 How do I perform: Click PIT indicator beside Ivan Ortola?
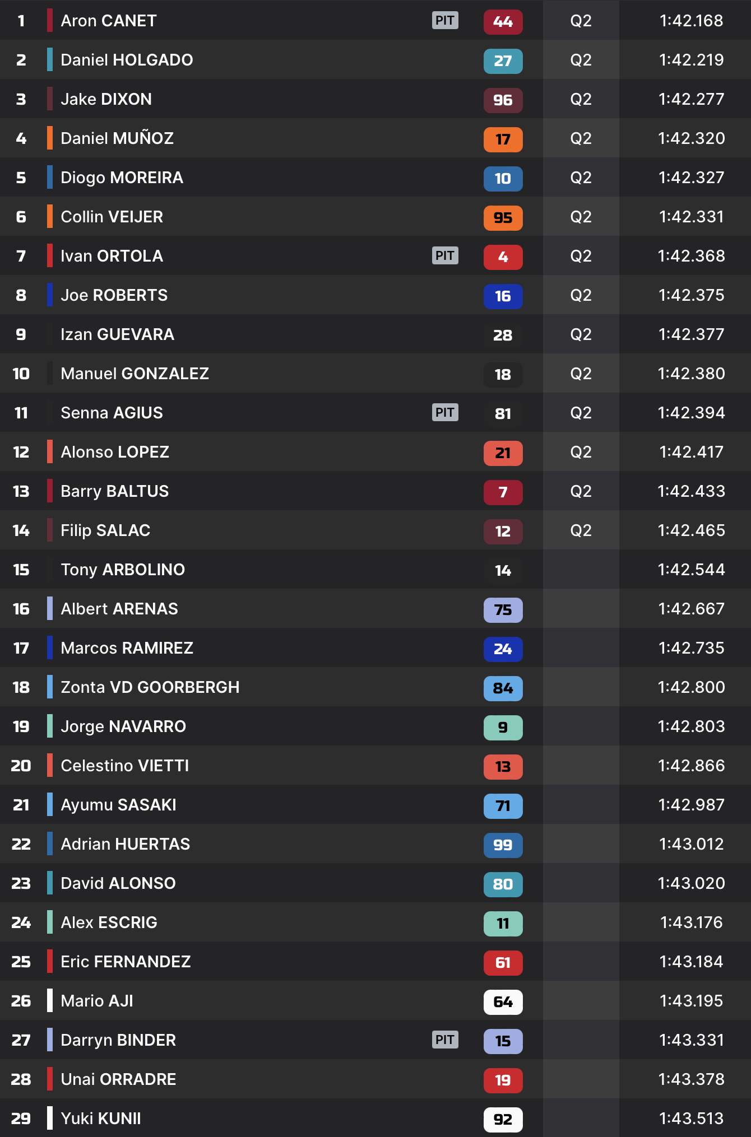(445, 256)
